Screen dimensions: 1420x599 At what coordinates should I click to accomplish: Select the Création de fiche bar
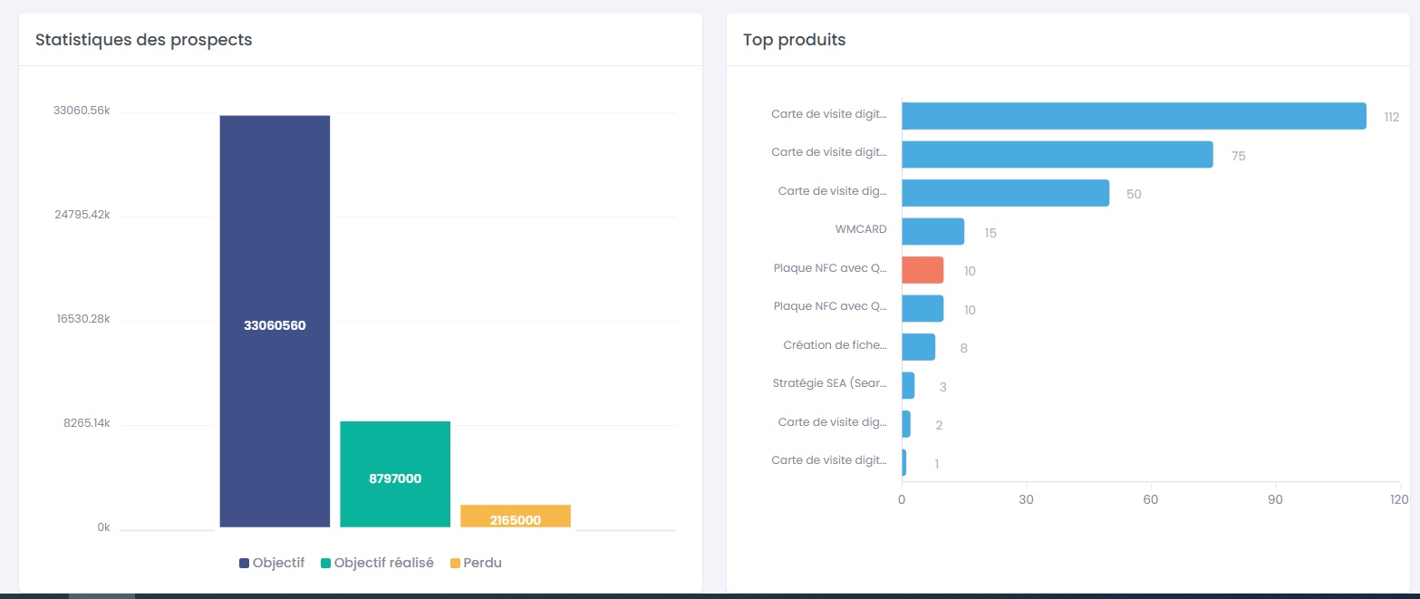coord(918,347)
